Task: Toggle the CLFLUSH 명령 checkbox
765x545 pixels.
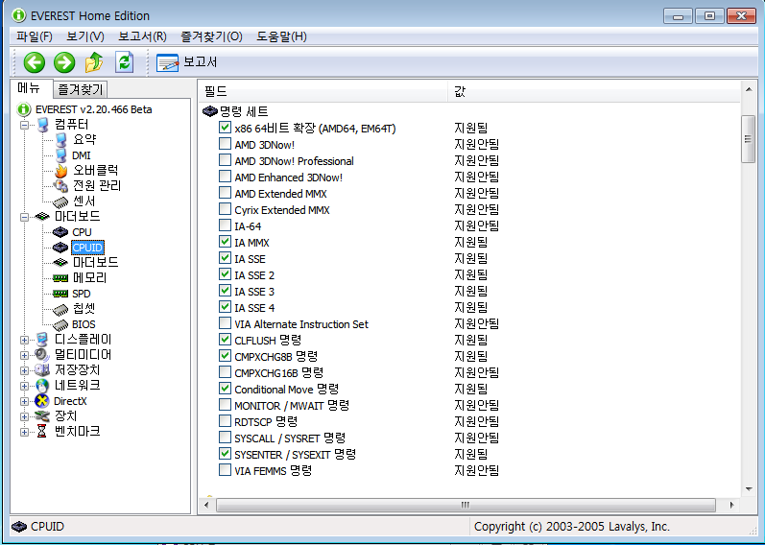Action: pos(225,340)
